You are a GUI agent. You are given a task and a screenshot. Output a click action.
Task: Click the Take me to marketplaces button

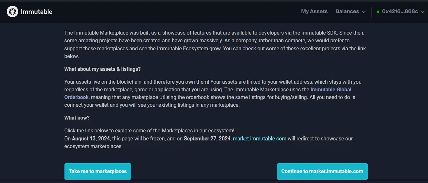tap(98, 171)
